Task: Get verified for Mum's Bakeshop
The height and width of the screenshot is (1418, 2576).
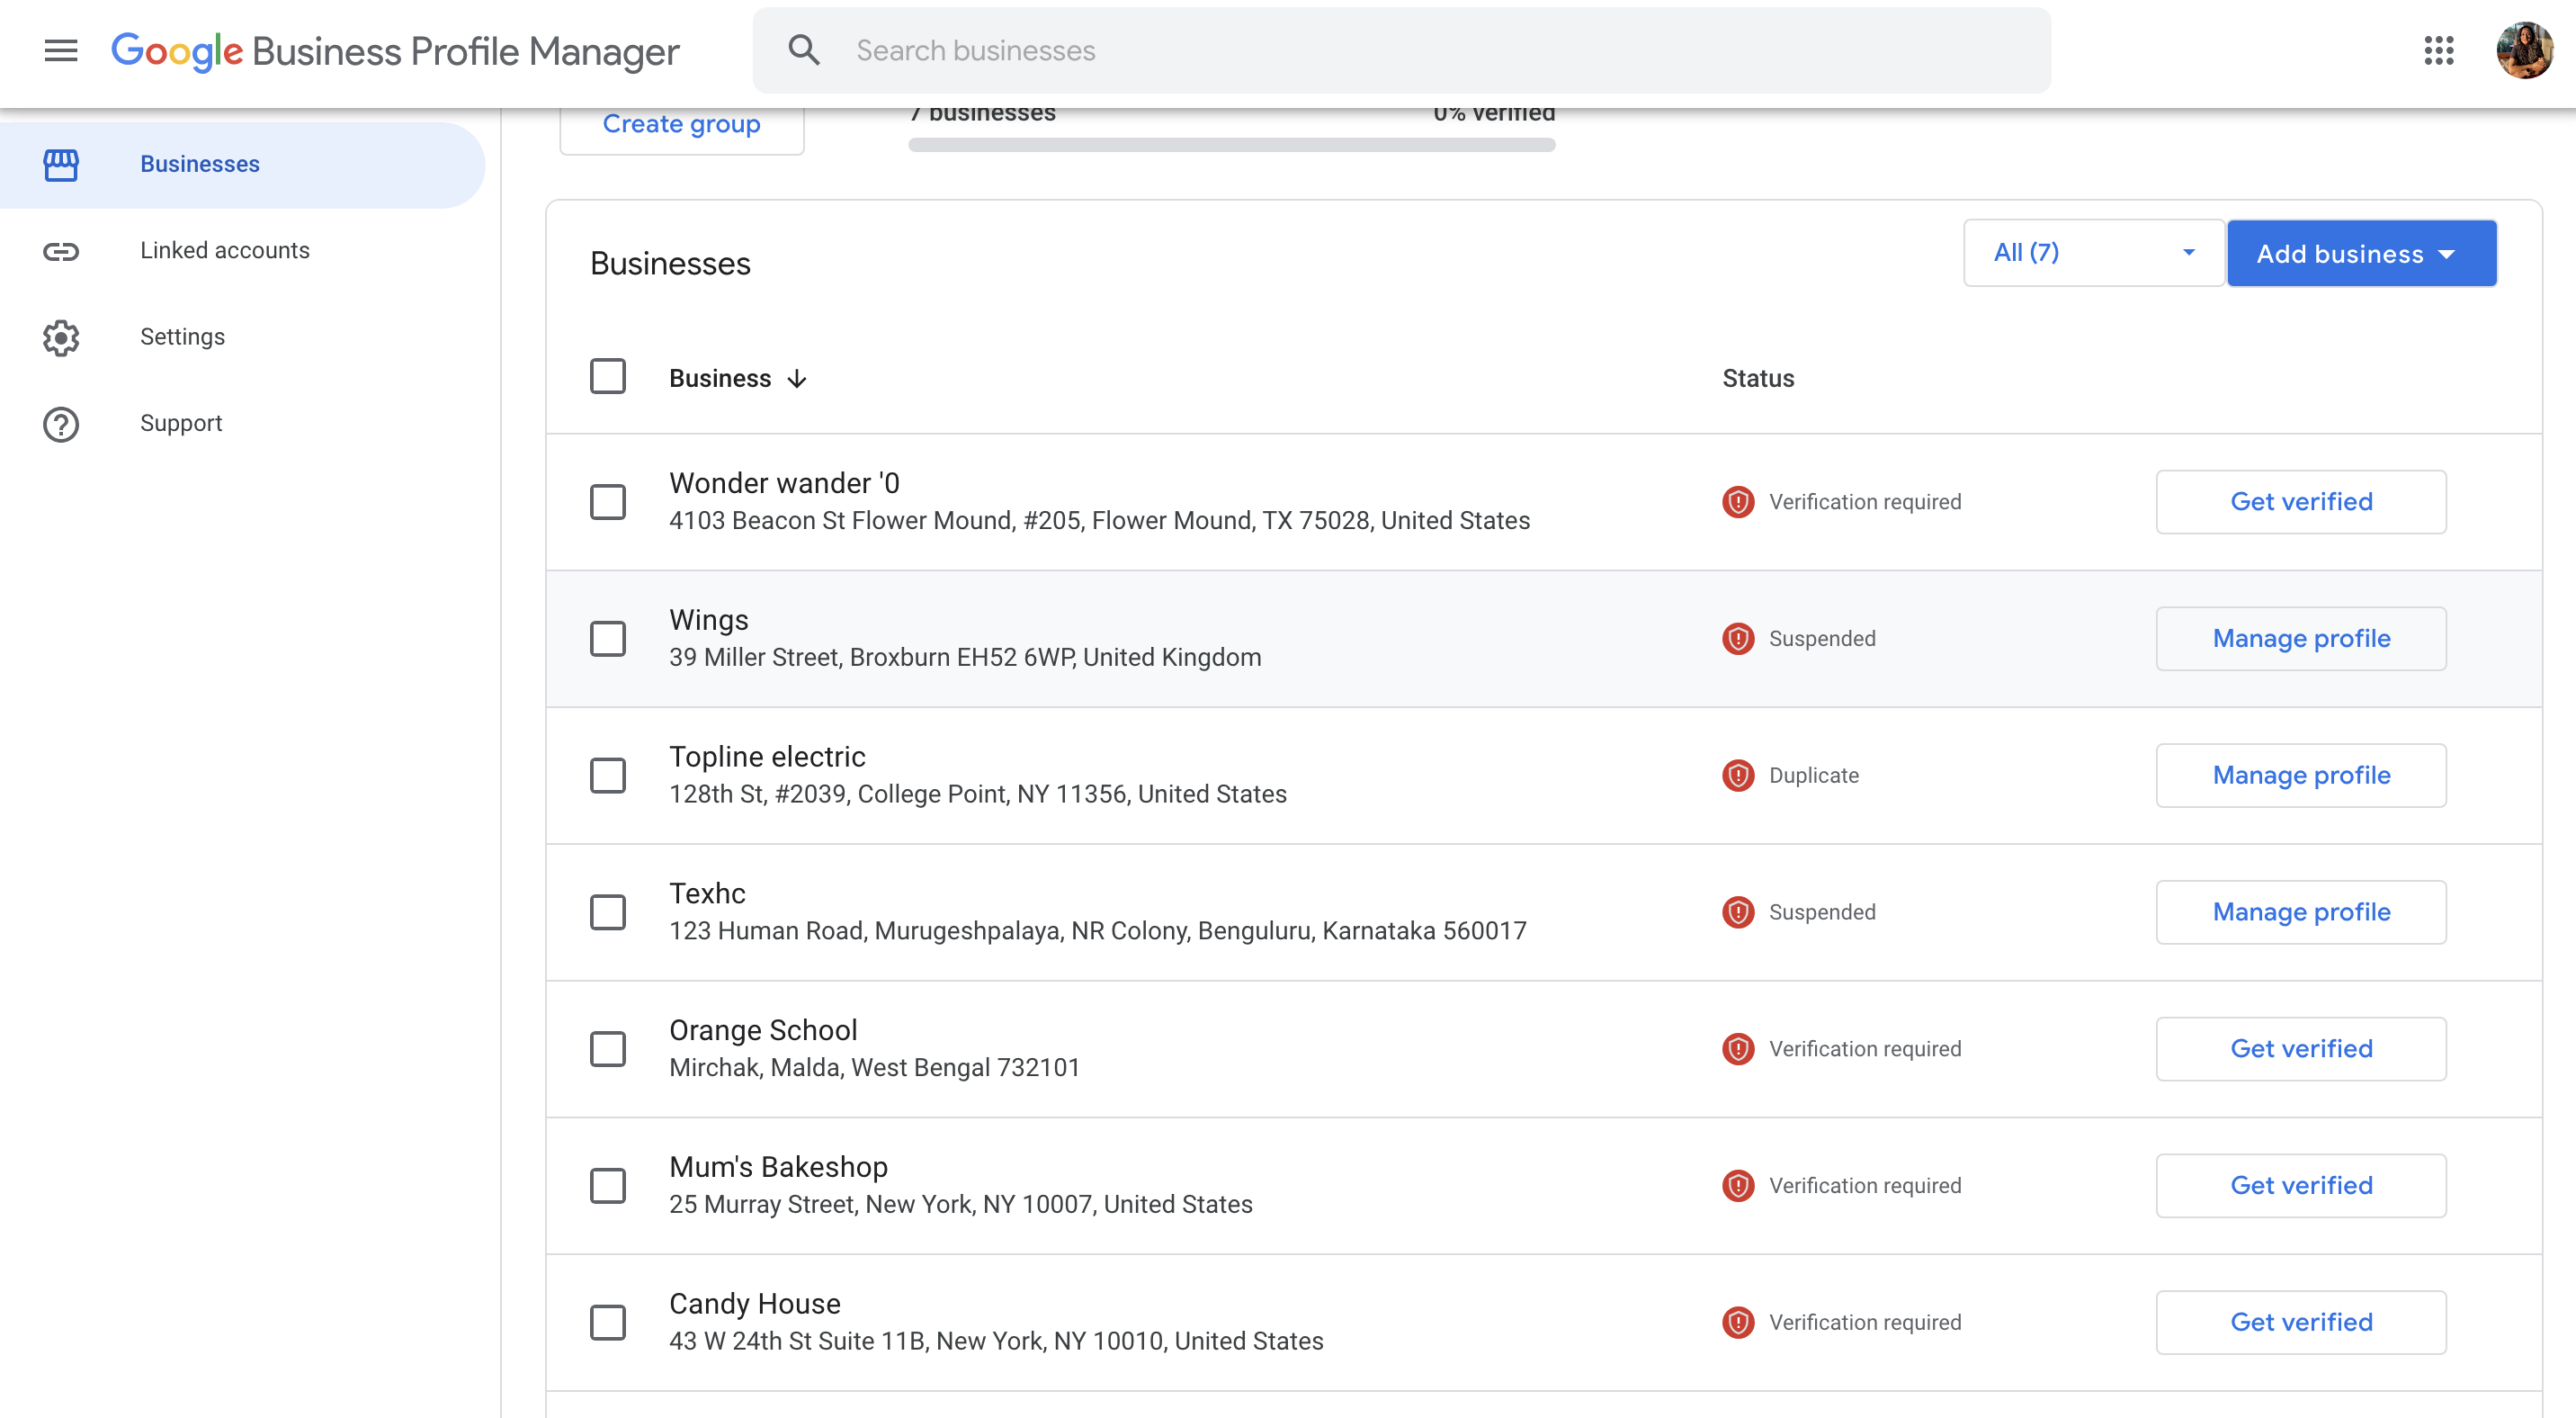Action: coord(2301,1186)
